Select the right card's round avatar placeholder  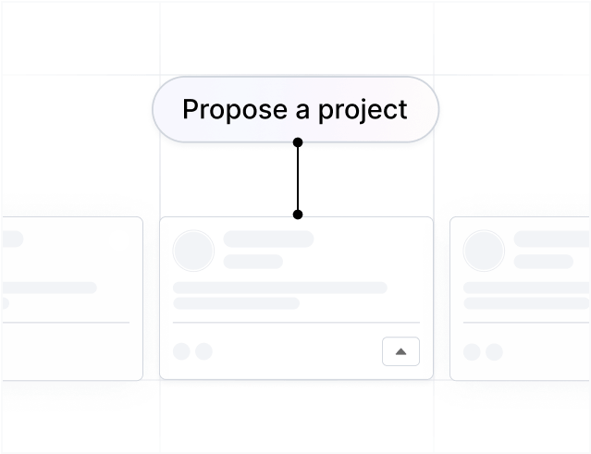point(484,251)
